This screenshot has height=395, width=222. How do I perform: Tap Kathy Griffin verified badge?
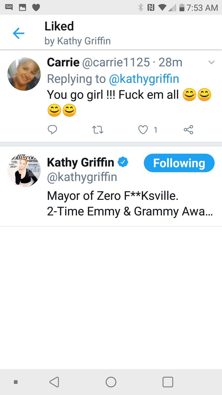123,162
